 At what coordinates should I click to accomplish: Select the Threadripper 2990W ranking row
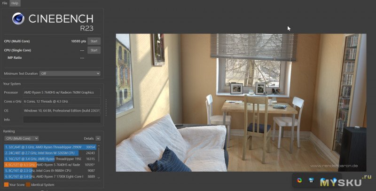[x=50, y=147]
